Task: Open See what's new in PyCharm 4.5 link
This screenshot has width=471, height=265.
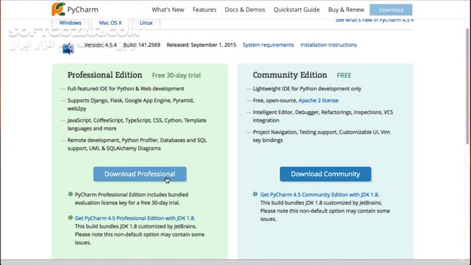Action: (375, 20)
